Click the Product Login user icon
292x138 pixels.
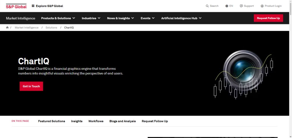(262, 6)
